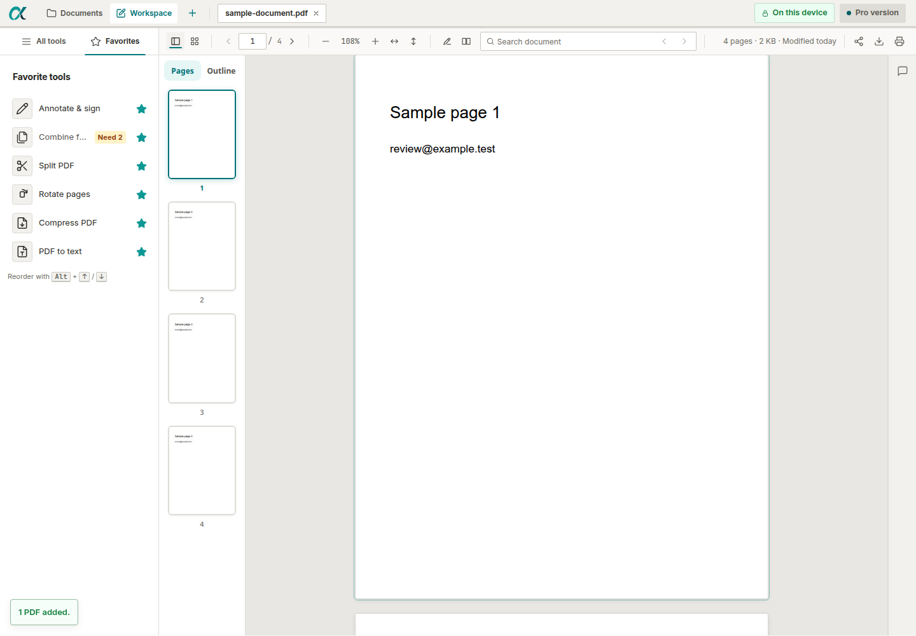Image resolution: width=916 pixels, height=636 pixels.
Task: Unfavorite the Annotate & sign star
Action: pos(141,109)
